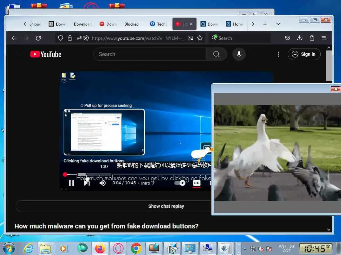Switch to the TechS tab
This screenshot has height=255, width=341.
coord(159,24)
